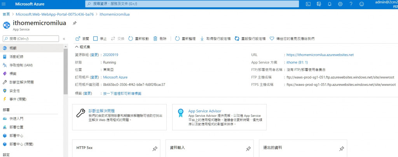Open the directory and subscription filter icon

[x=319, y=4]
